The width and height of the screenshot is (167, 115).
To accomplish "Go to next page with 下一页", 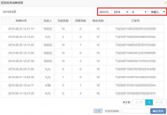I will point(159,102).
